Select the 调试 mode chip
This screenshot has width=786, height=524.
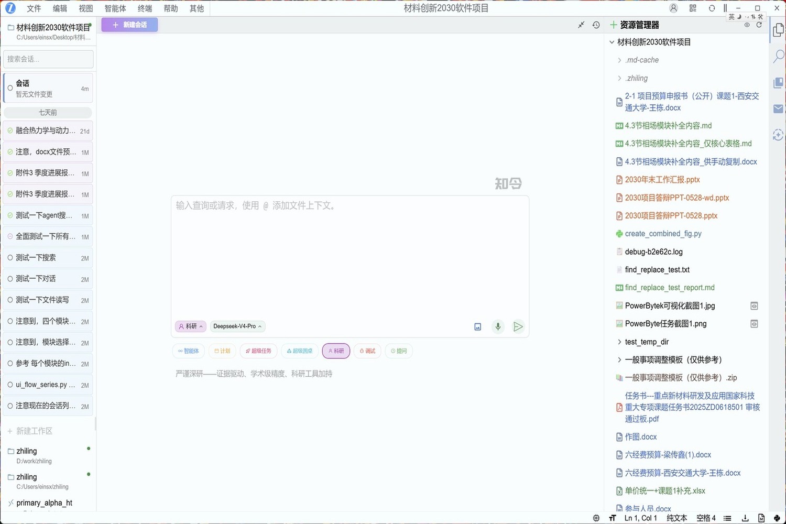367,351
